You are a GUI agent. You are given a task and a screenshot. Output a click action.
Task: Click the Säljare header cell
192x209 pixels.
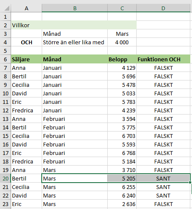[26, 59]
